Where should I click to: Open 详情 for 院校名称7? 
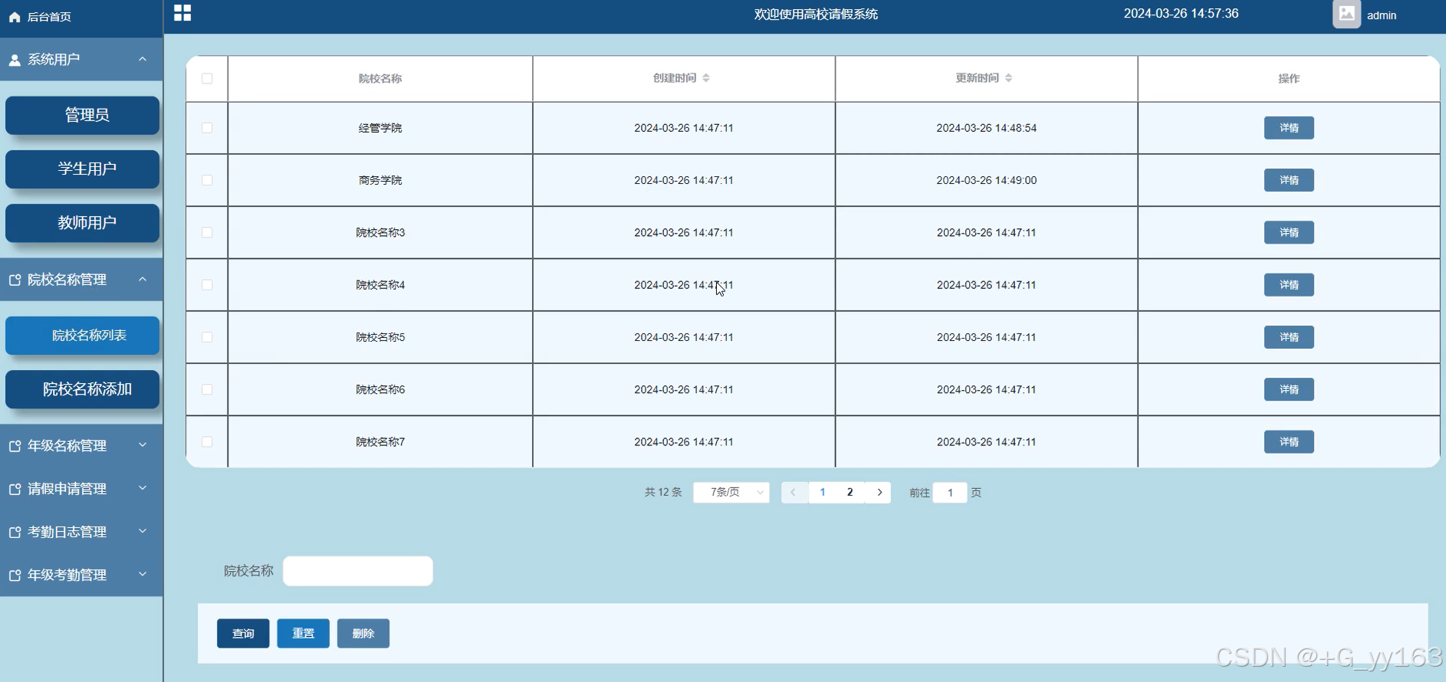click(1289, 441)
